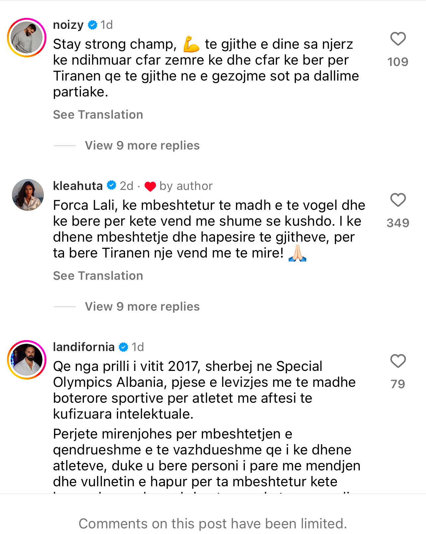Like landifornia's comment with the heart
Viewport: 426px width, 534px height.
point(398,361)
